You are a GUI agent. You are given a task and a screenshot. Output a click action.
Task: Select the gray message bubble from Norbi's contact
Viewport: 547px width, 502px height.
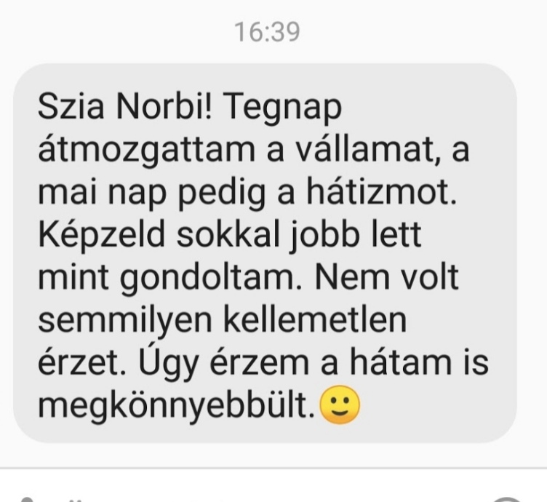coord(265,253)
